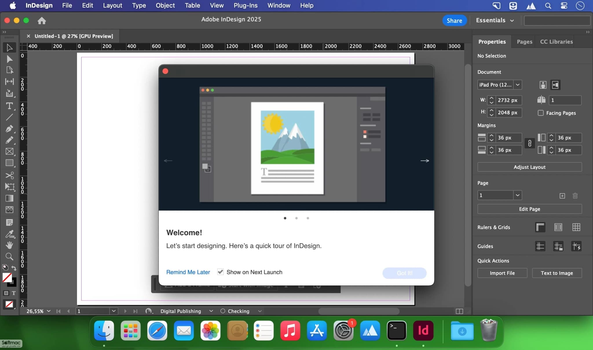
Task: Expand the collapsed tools panel arrows
Action: tap(4, 32)
